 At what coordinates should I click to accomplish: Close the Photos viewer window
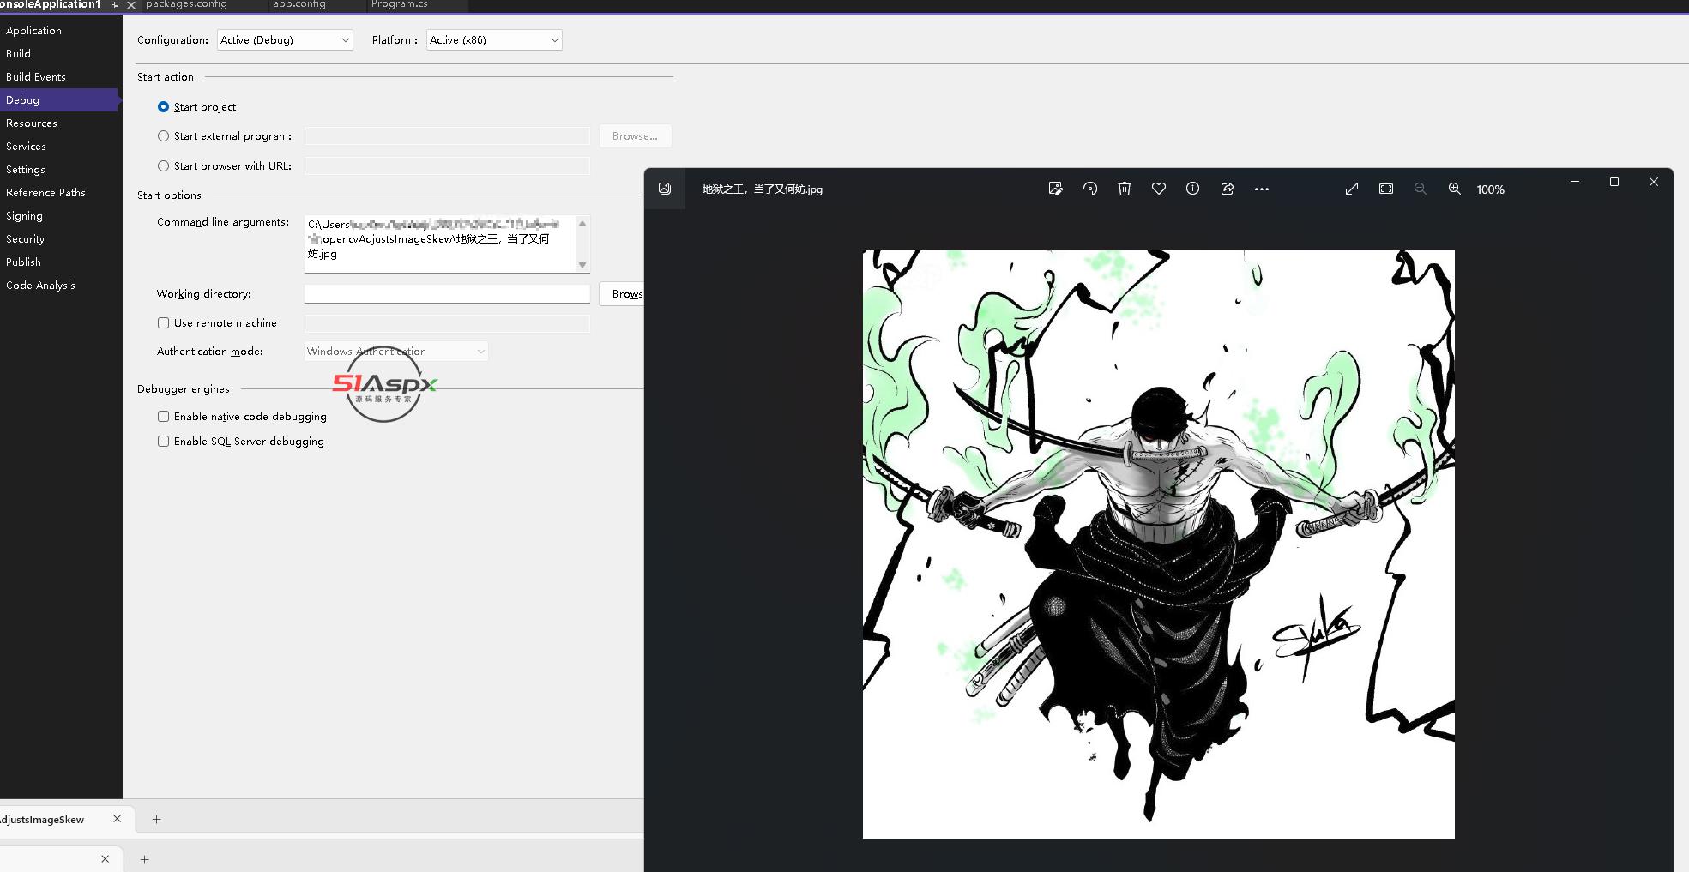[1654, 182]
